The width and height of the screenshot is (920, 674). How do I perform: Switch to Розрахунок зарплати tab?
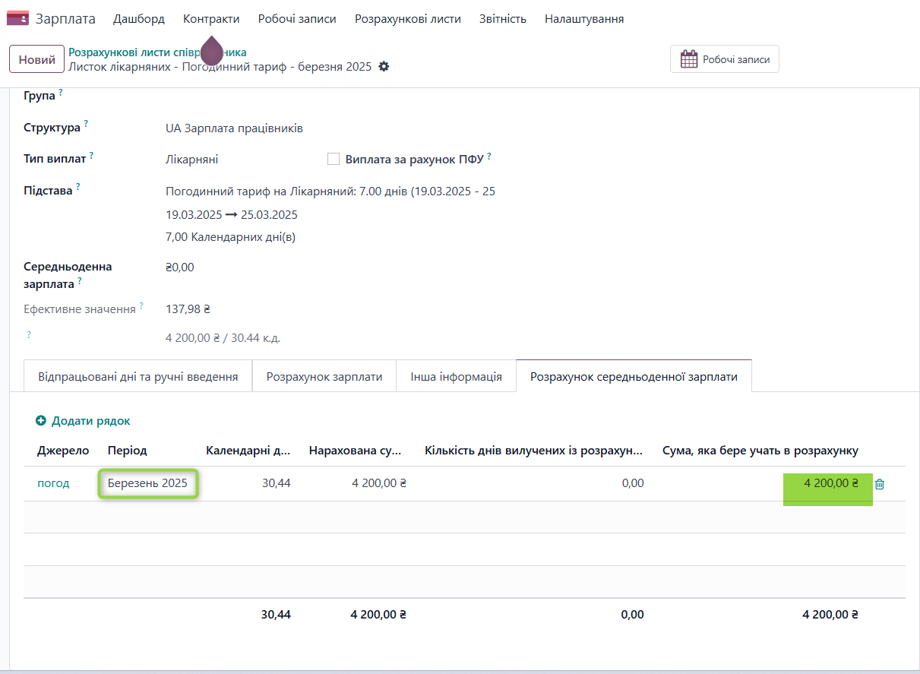tap(324, 377)
